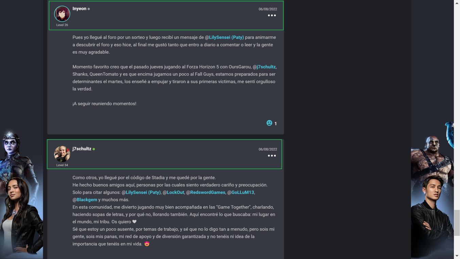Open the RedswordGames mention link
This screenshot has width=460, height=259.
207,193
